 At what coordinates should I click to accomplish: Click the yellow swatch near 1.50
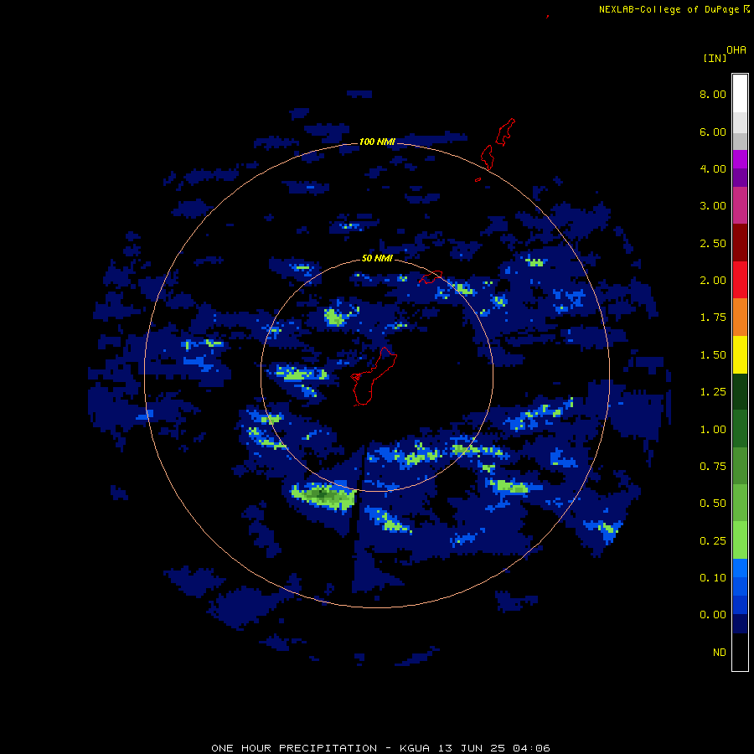point(740,354)
